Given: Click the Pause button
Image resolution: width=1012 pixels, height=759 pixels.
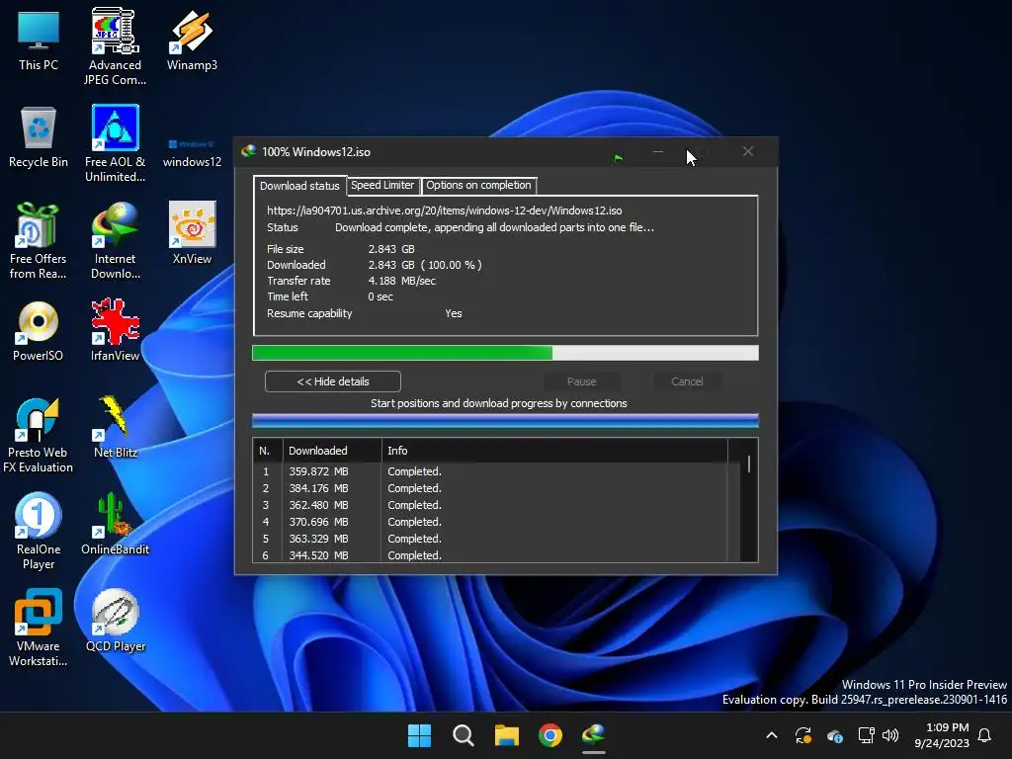Looking at the screenshot, I should [581, 381].
